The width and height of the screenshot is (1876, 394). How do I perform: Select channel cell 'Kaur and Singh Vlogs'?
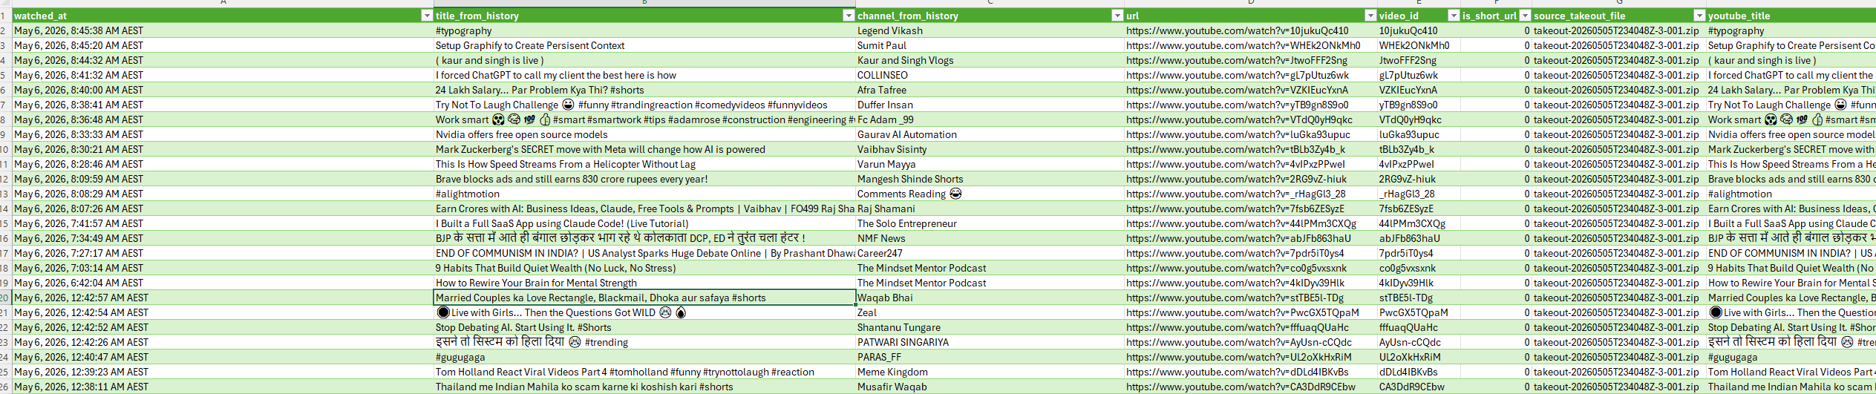coord(990,60)
